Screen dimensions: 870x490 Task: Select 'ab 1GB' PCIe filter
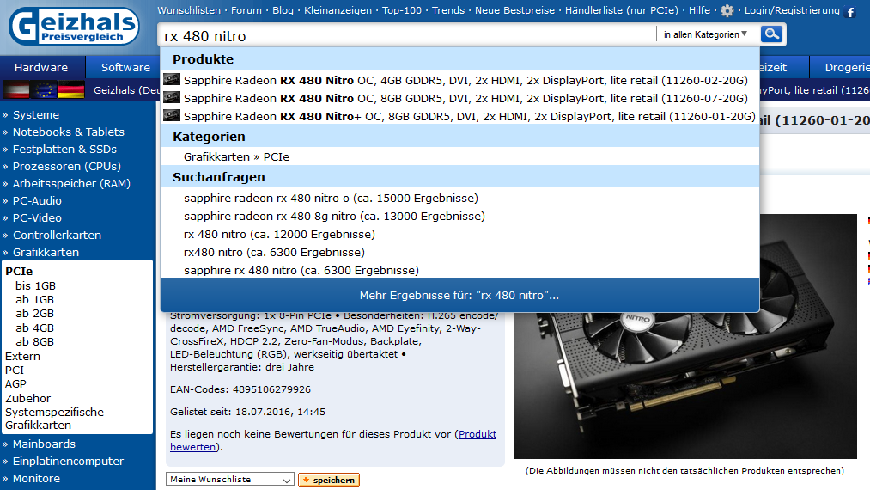click(x=34, y=300)
